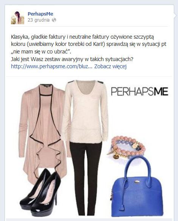Click the public globe privacy icon

click(x=54, y=20)
